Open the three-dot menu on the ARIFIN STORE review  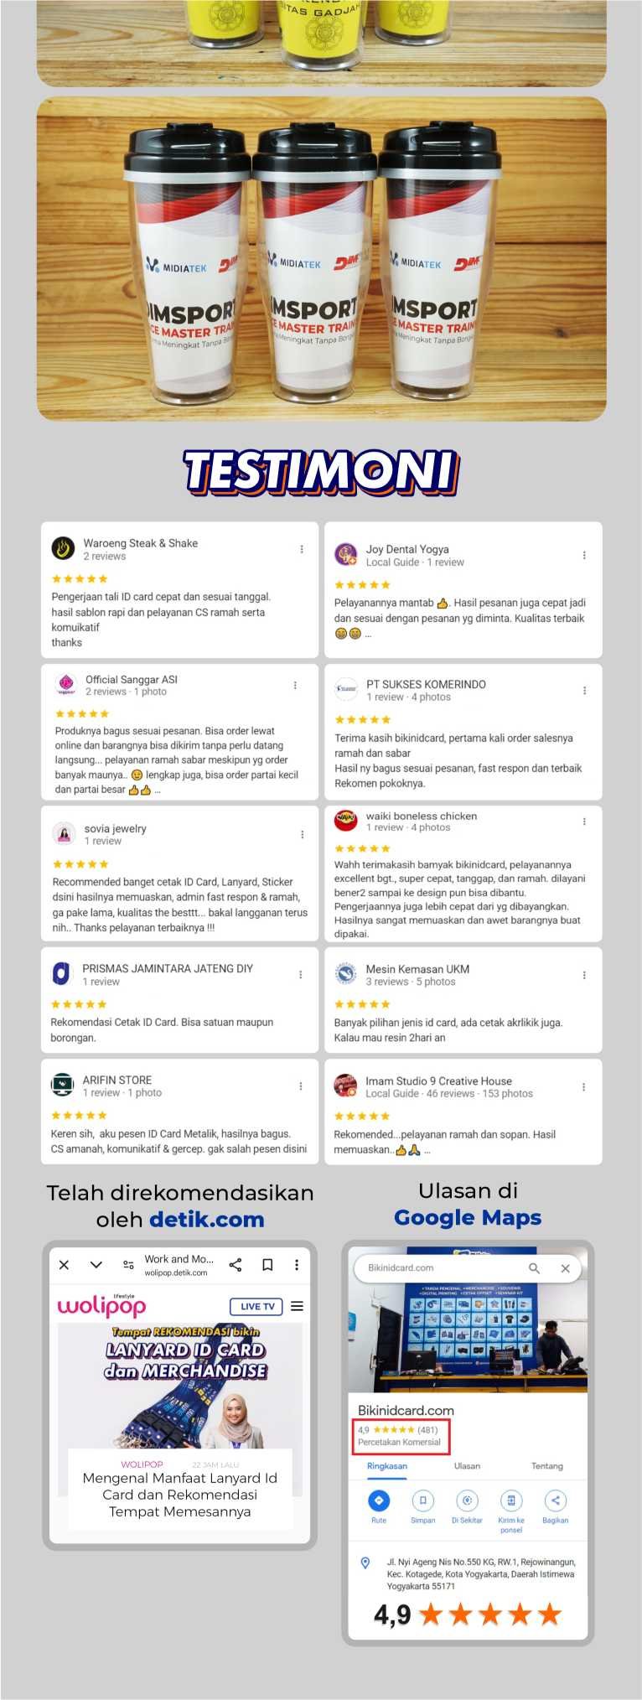(x=301, y=1086)
